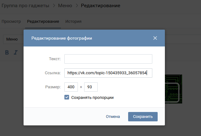The width and height of the screenshot is (201, 136).
Task: Cancel editing with the Отмена button
Action: click(x=113, y=117)
